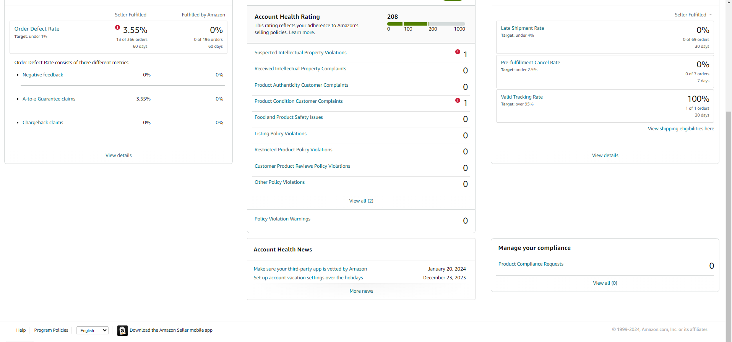Open Valid Tracking Rate metric
Image resolution: width=732 pixels, height=342 pixels.
tap(522, 97)
